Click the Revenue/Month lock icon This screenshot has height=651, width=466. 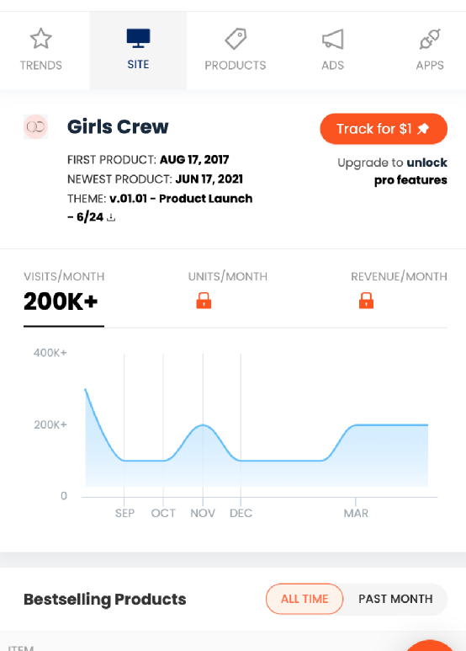(x=366, y=301)
